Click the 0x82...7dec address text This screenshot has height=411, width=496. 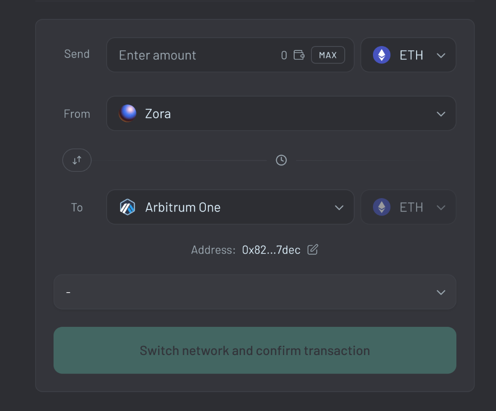272,250
